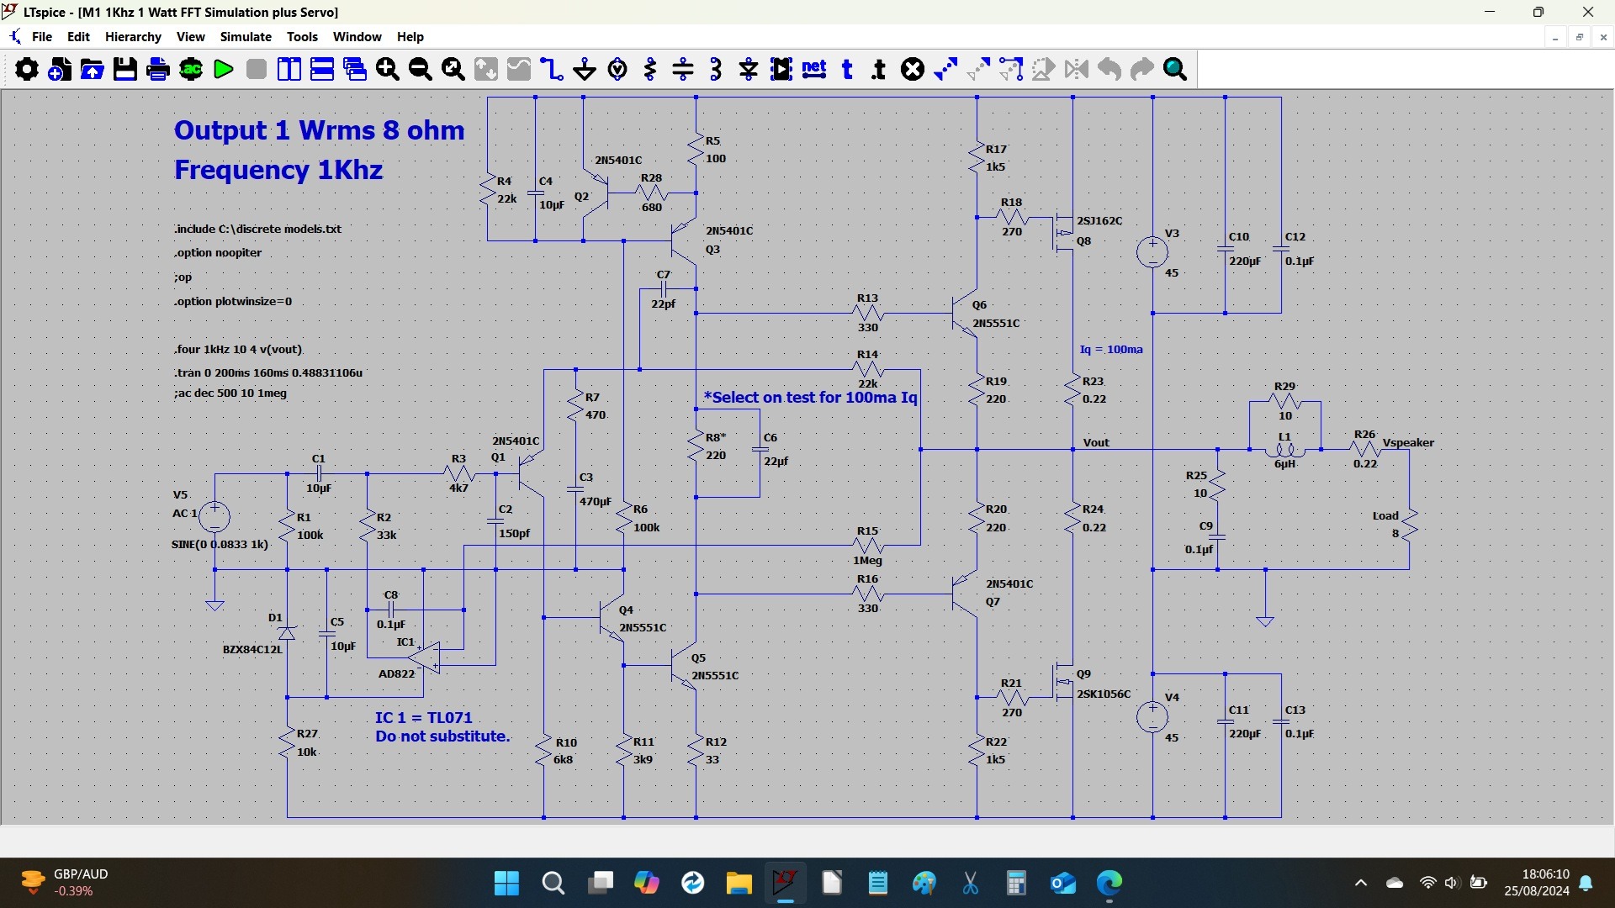Open the View menu

pos(190,37)
